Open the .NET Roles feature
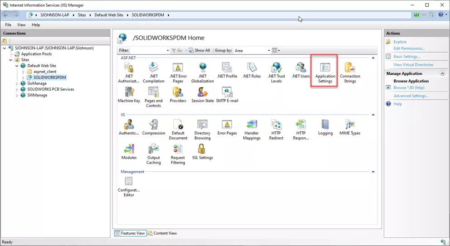450x246 pixels. [x=252, y=70]
